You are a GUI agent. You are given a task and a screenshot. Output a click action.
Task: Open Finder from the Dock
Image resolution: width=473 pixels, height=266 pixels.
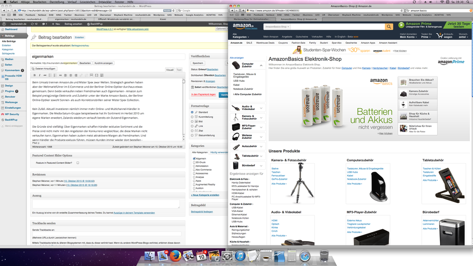150,256
